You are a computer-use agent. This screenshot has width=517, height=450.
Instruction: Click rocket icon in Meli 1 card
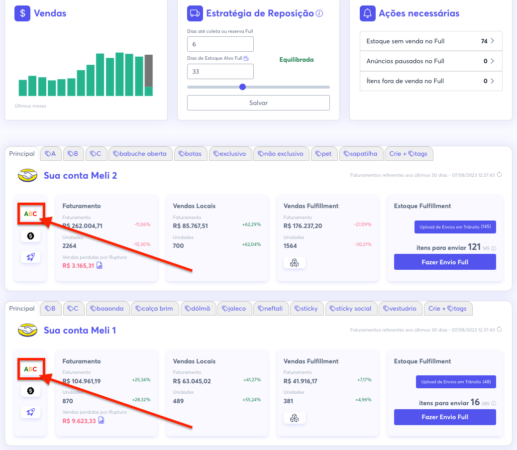[30, 412]
